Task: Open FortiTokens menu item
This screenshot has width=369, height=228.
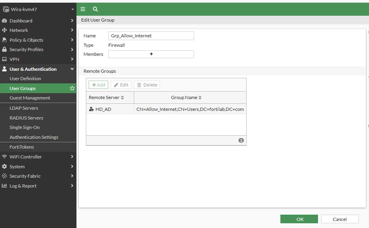Action: click(38, 147)
